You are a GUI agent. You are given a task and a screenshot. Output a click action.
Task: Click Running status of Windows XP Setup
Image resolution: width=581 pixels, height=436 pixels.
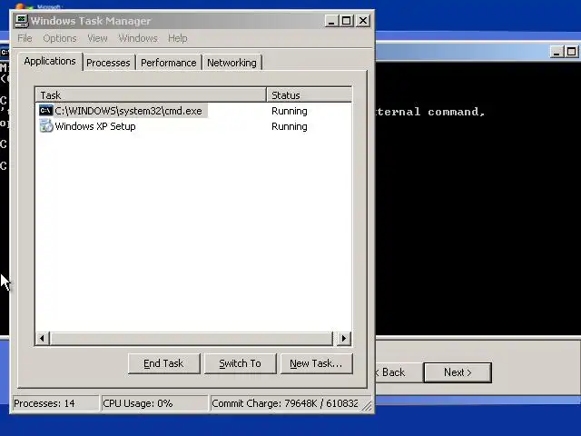(290, 126)
